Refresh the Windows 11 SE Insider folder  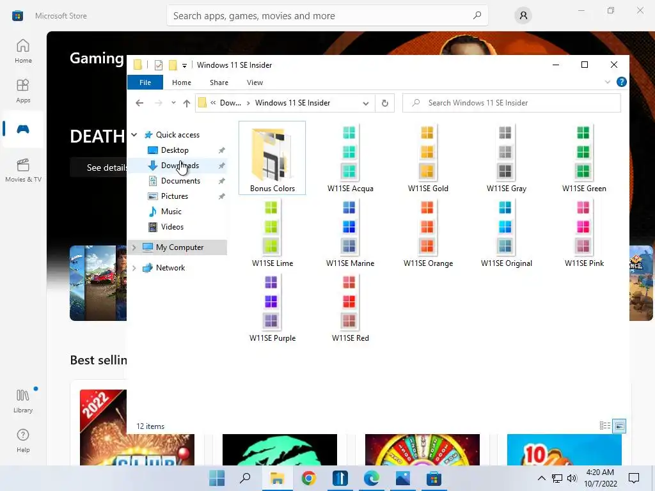pyautogui.click(x=384, y=103)
